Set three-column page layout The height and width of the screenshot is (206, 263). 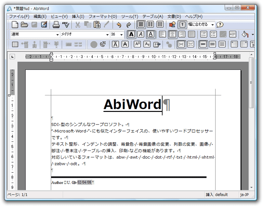[x=160, y=25]
